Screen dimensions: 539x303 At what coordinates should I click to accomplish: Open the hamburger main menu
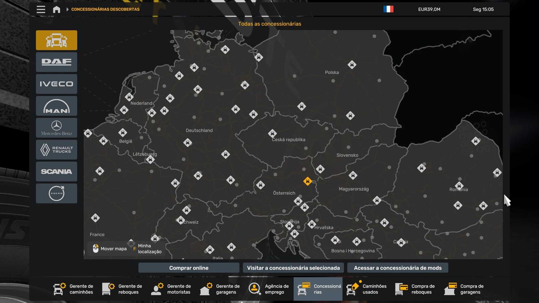pyautogui.click(x=41, y=10)
